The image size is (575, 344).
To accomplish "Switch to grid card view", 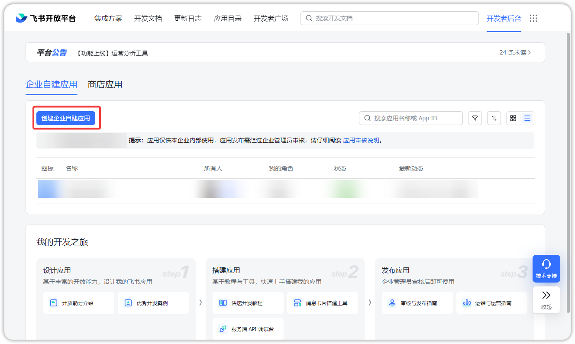I will [x=513, y=118].
